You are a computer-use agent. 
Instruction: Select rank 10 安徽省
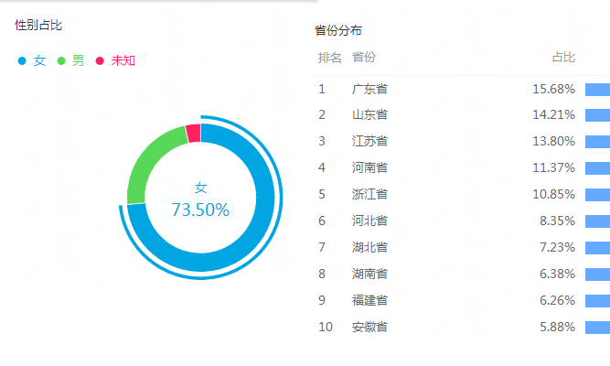pyautogui.click(x=369, y=327)
